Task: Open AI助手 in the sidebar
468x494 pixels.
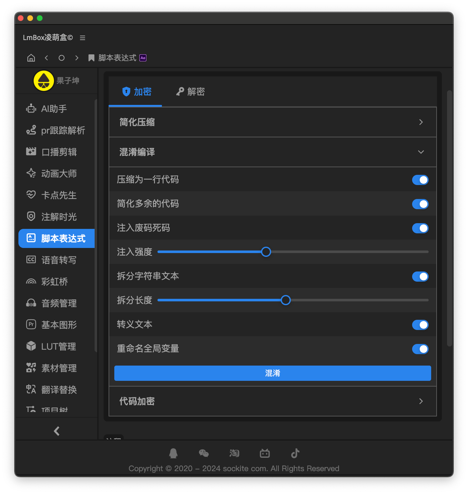Action: point(57,109)
